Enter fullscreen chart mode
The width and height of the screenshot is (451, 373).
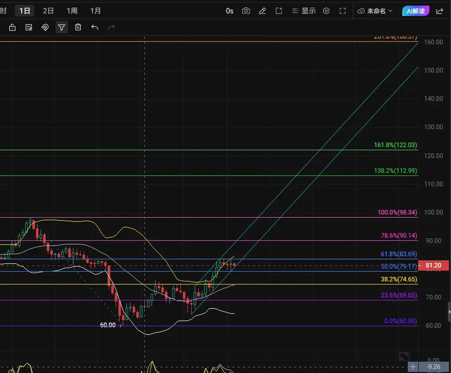(x=343, y=11)
